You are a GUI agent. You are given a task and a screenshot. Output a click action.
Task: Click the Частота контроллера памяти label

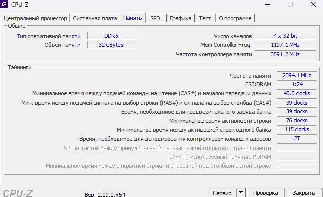(x=214, y=54)
